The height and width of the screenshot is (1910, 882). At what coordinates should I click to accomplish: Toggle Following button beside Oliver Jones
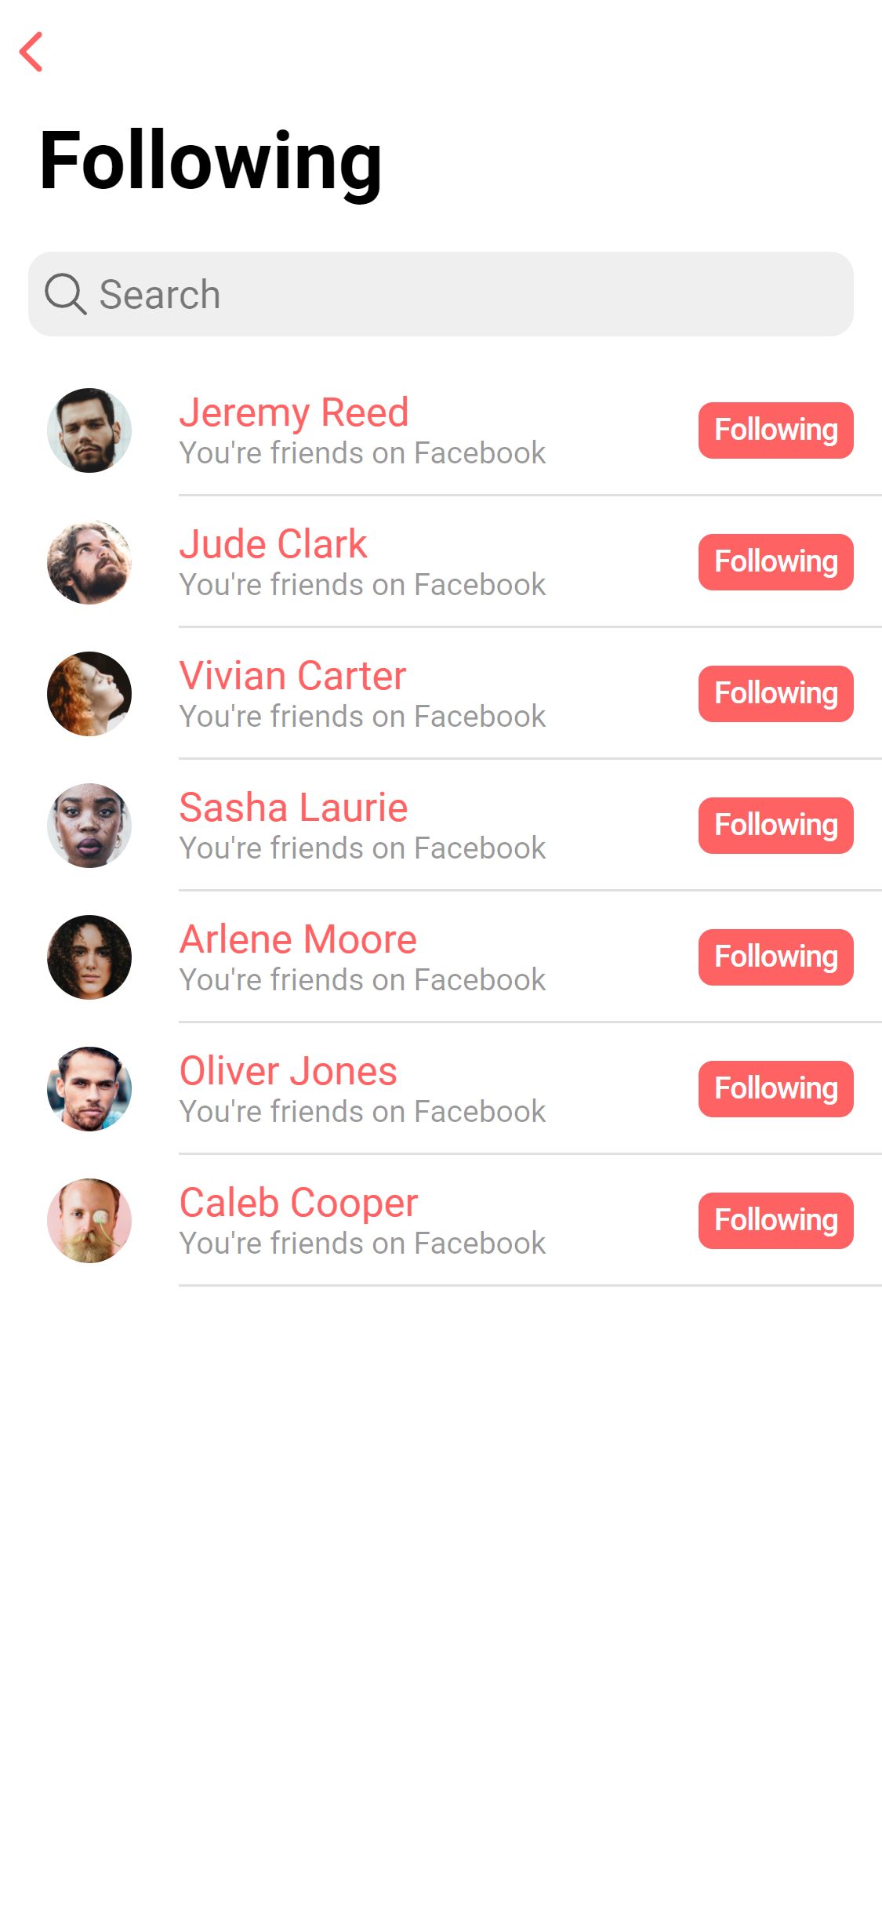[x=776, y=1089]
